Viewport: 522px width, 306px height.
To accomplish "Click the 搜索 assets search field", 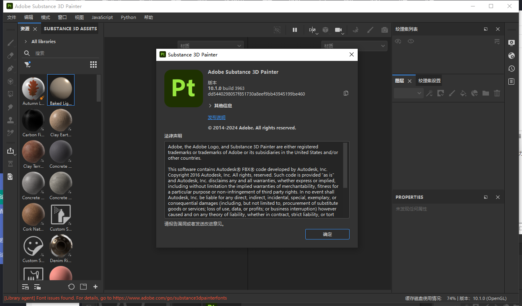I will 60,53.
